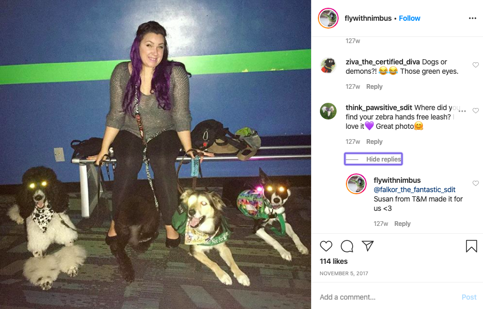View the 114 likes list
The height and width of the screenshot is (309, 483).
point(333,261)
